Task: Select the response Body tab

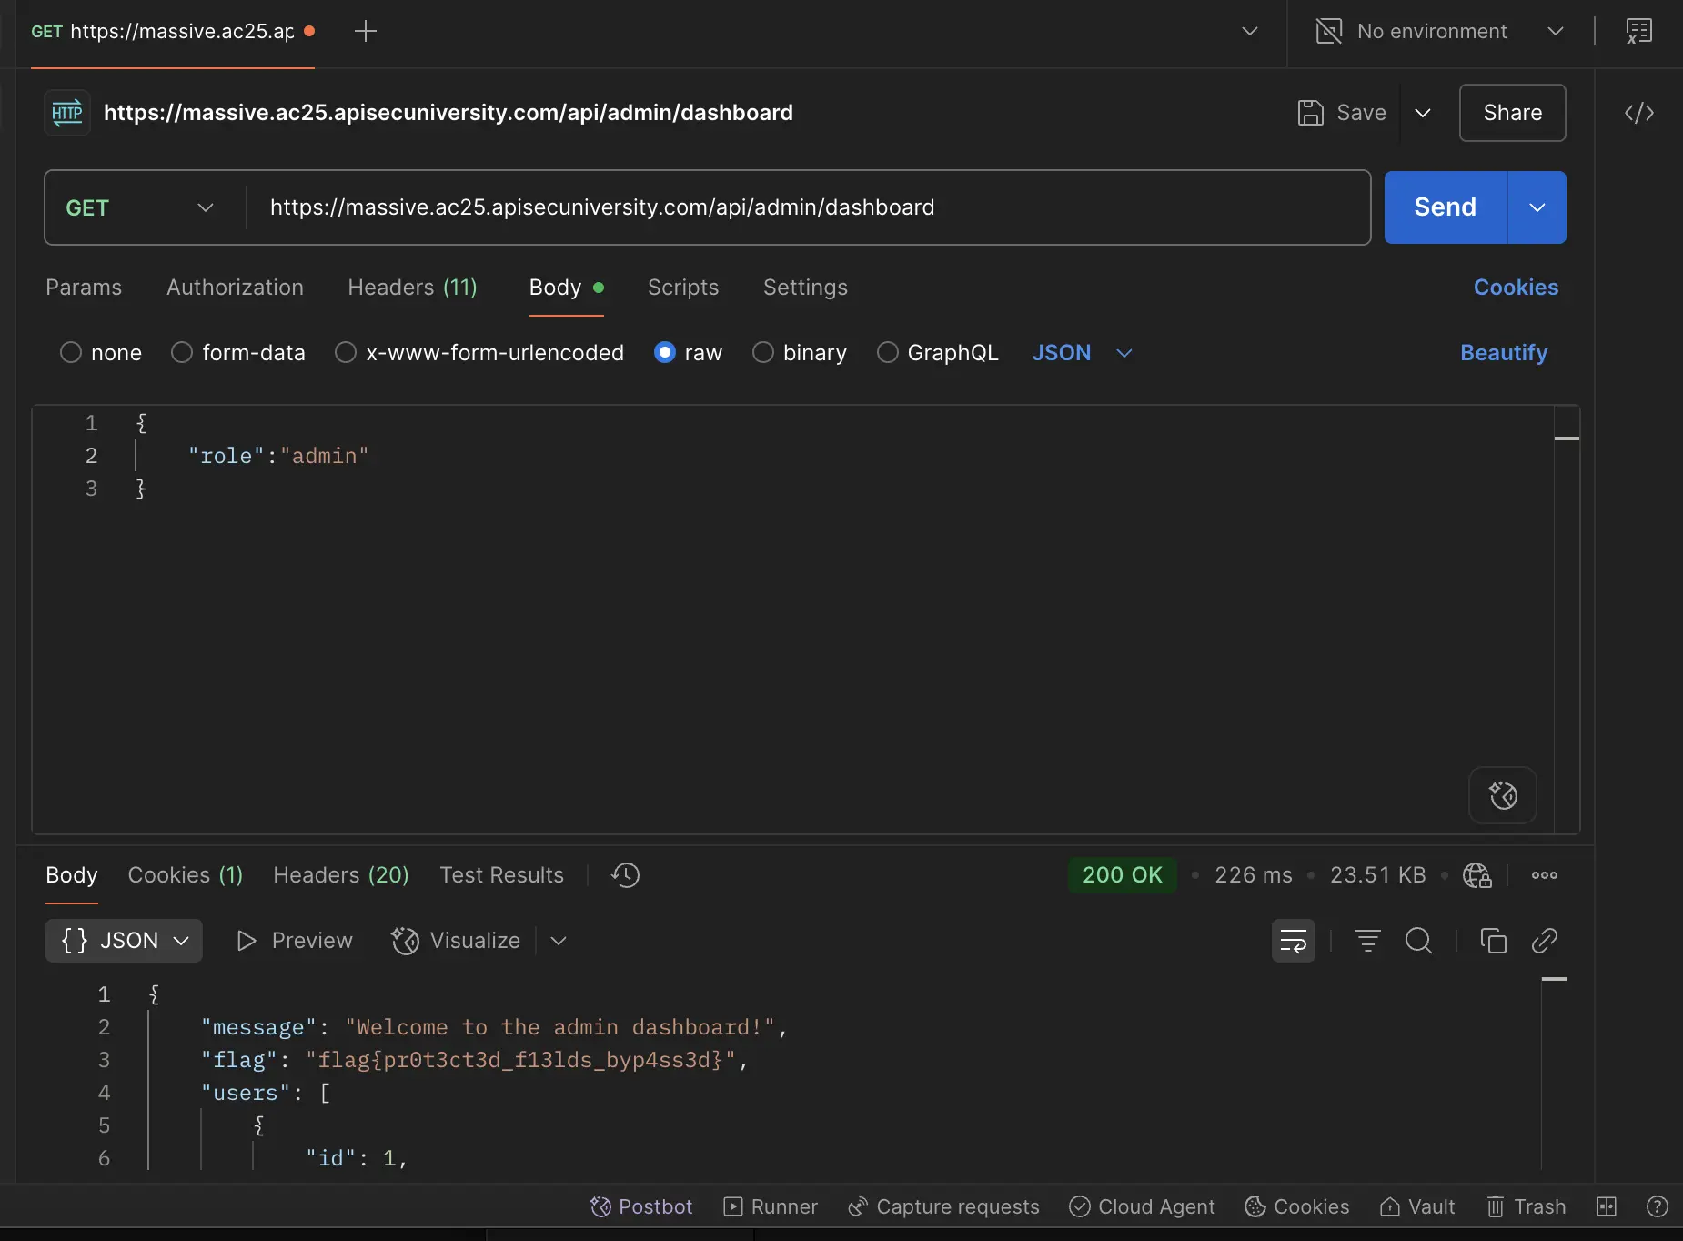Action: coord(72,875)
